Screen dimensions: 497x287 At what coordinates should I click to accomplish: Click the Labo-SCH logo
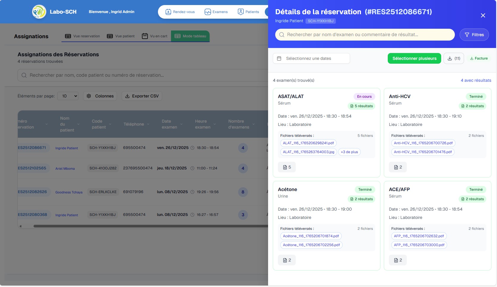point(39,12)
